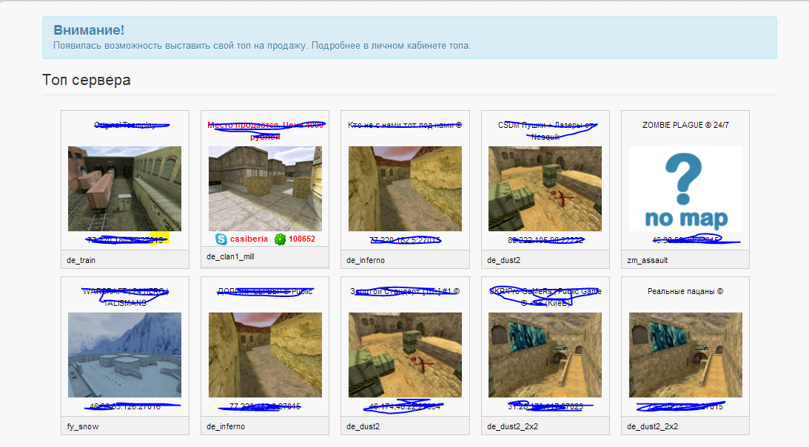
Task: Click the 'Топ сервера' heading
Action: click(x=87, y=81)
